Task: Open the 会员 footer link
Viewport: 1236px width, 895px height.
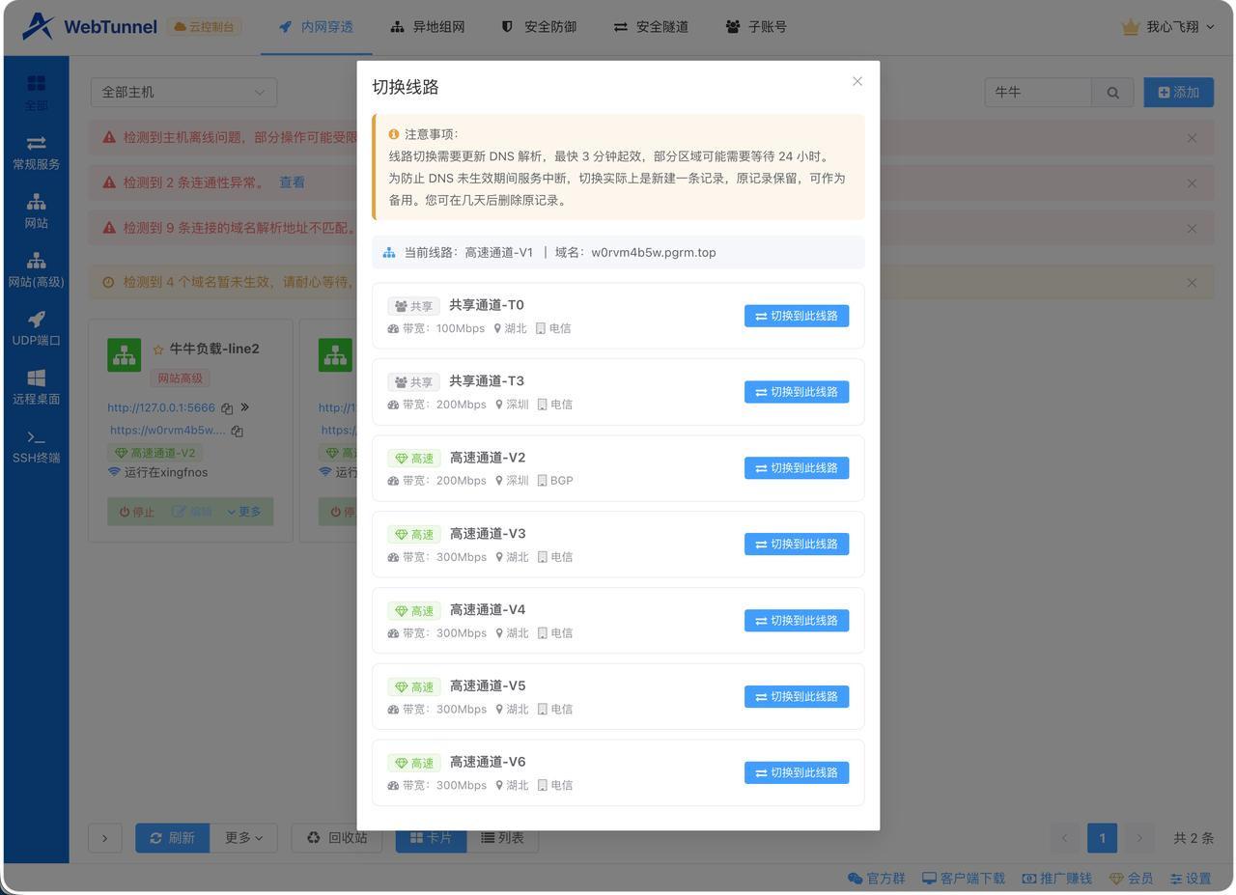Action: [x=1131, y=879]
